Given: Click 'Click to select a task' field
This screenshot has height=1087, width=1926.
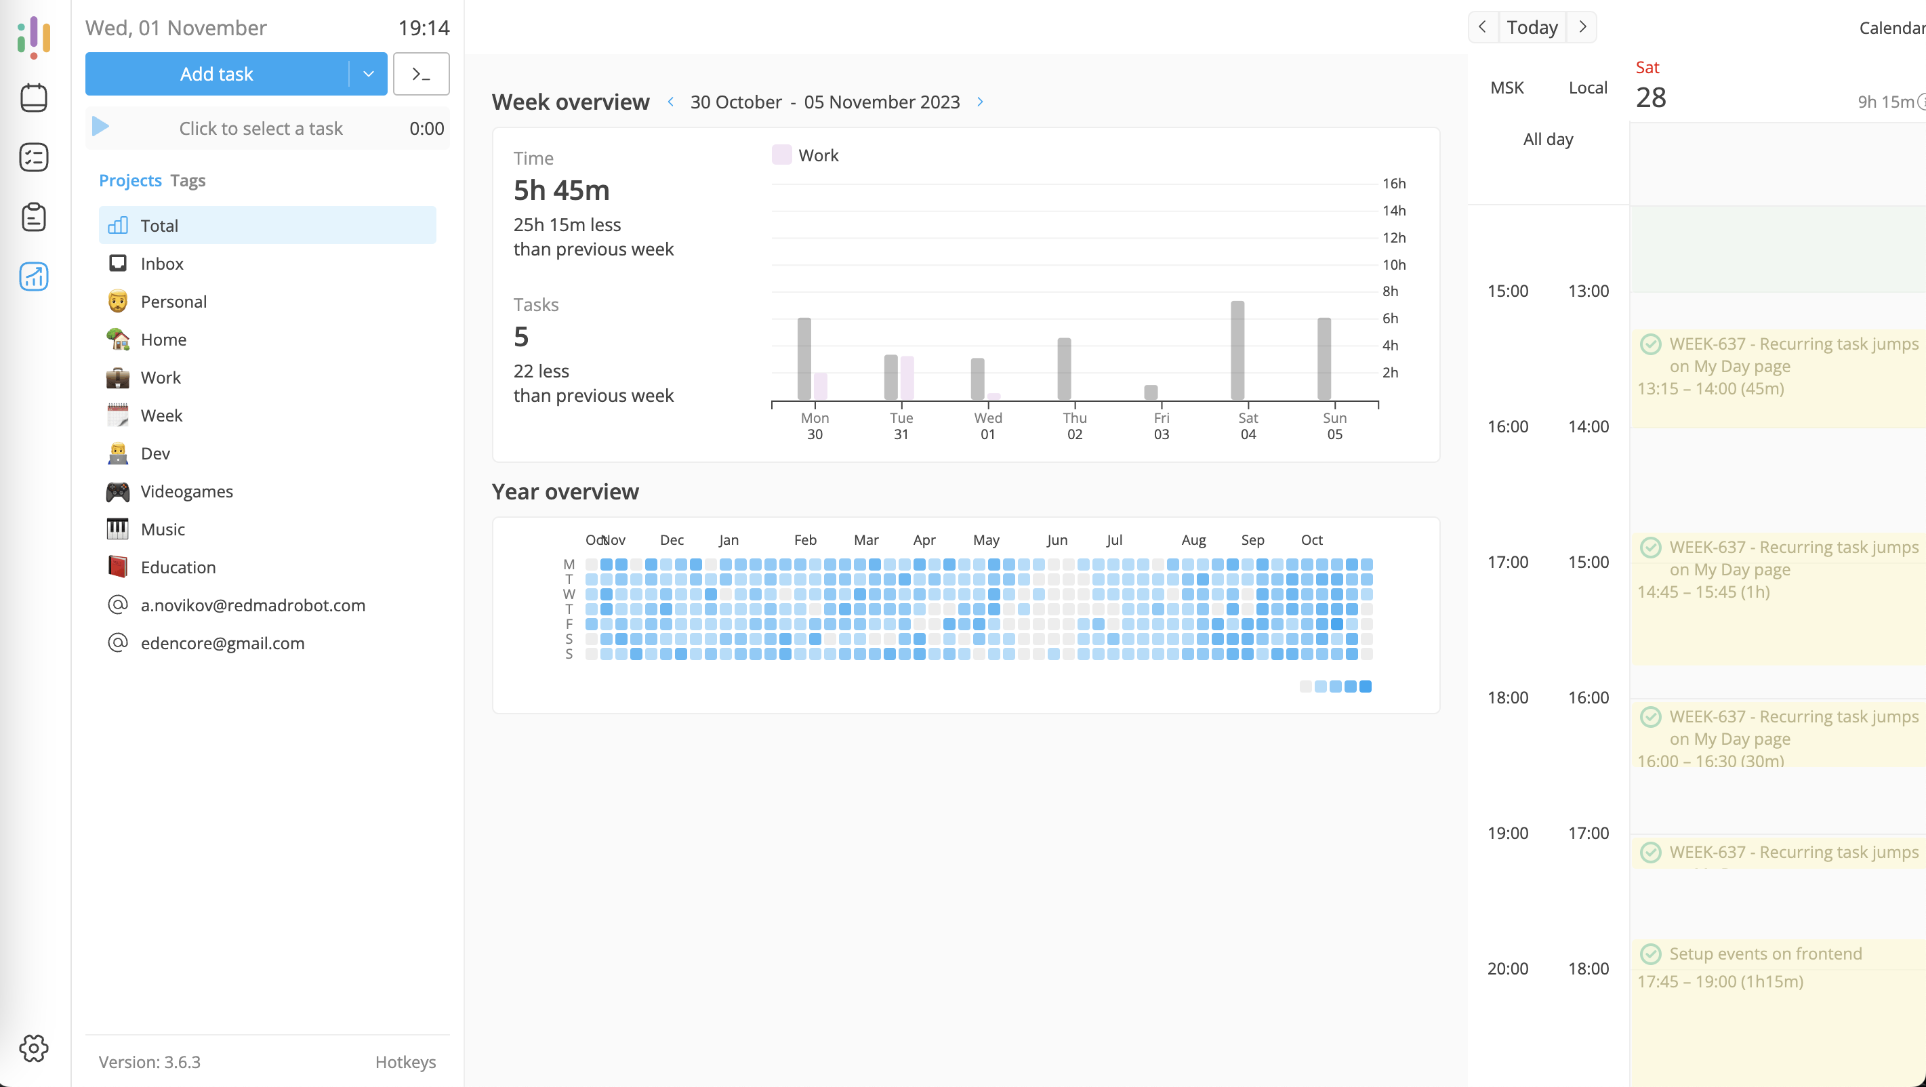Looking at the screenshot, I should (261, 128).
